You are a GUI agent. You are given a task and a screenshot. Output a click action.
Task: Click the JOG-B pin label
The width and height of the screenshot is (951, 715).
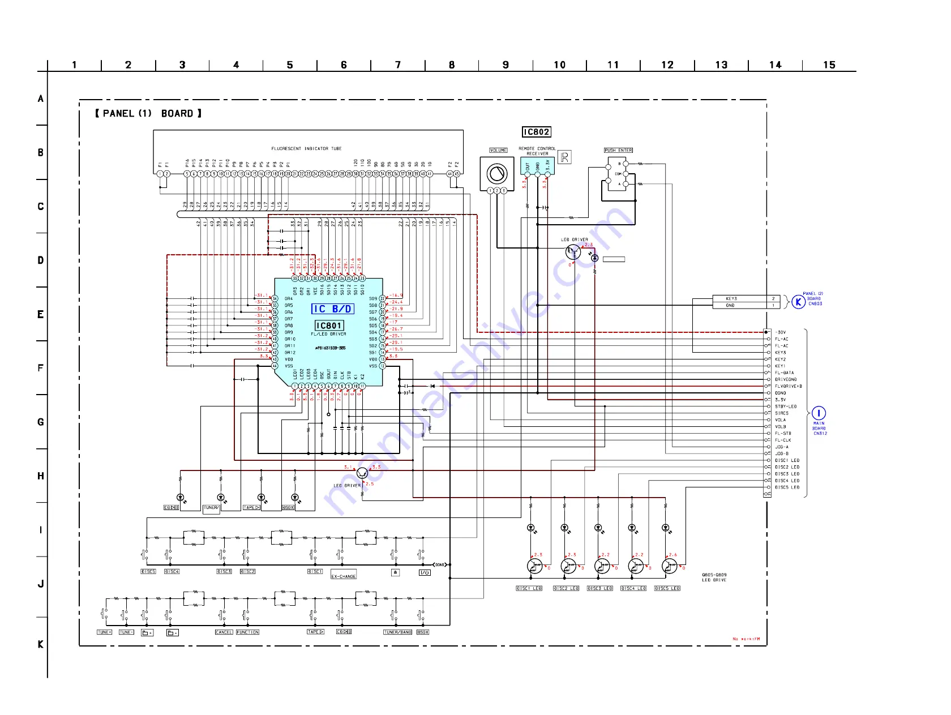pyautogui.click(x=782, y=454)
